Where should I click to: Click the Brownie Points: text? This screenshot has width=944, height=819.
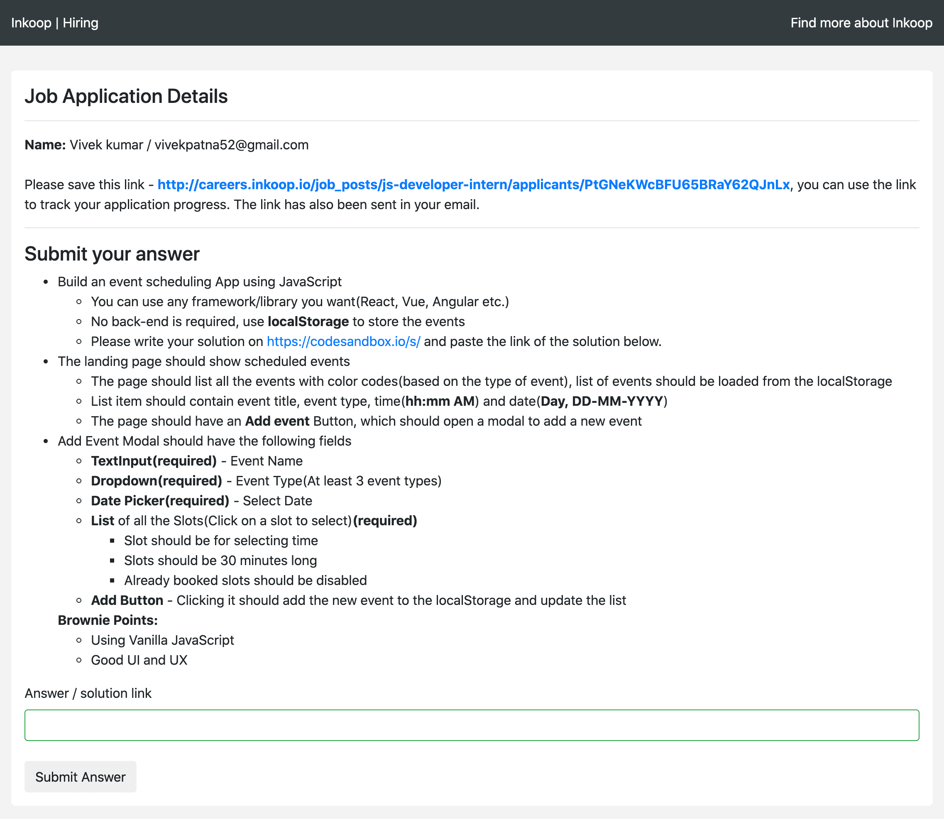click(108, 620)
